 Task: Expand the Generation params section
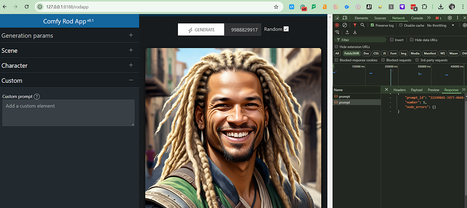[x=70, y=36]
